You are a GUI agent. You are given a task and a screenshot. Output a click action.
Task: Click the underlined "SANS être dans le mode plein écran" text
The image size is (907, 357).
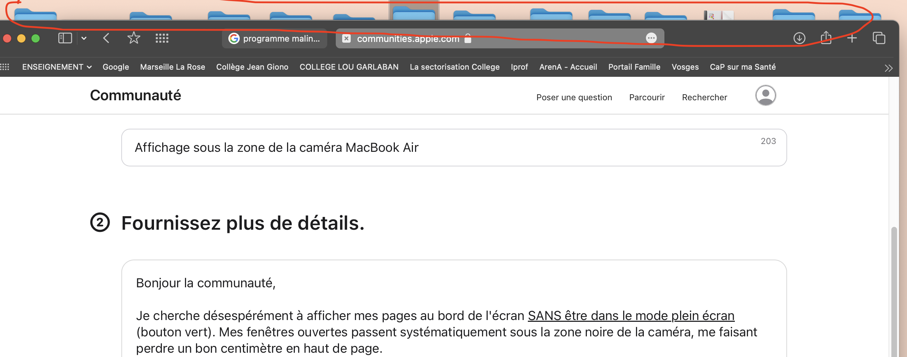(631, 316)
